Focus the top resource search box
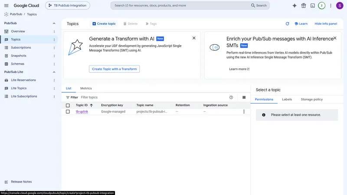Viewport: 347px width, 195px height. (181, 6)
